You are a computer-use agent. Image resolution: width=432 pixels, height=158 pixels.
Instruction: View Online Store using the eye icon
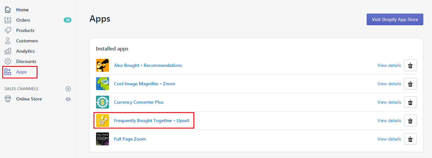pos(68,99)
